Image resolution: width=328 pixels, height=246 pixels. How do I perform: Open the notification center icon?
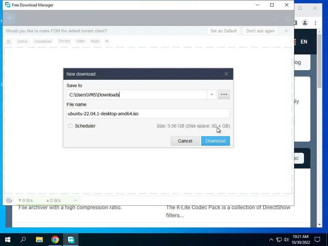point(317,240)
